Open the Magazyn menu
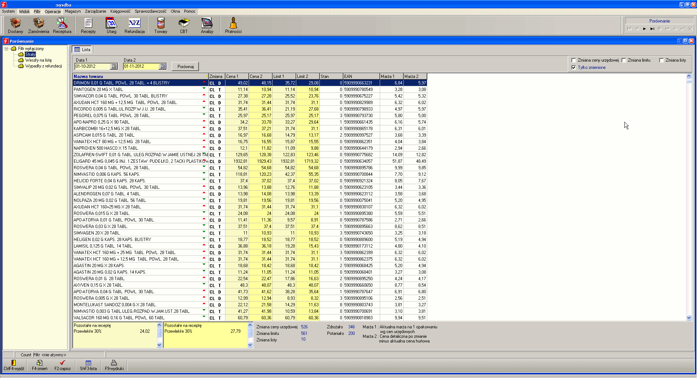Screen dimensions: 697x378 pyautogui.click(x=73, y=11)
